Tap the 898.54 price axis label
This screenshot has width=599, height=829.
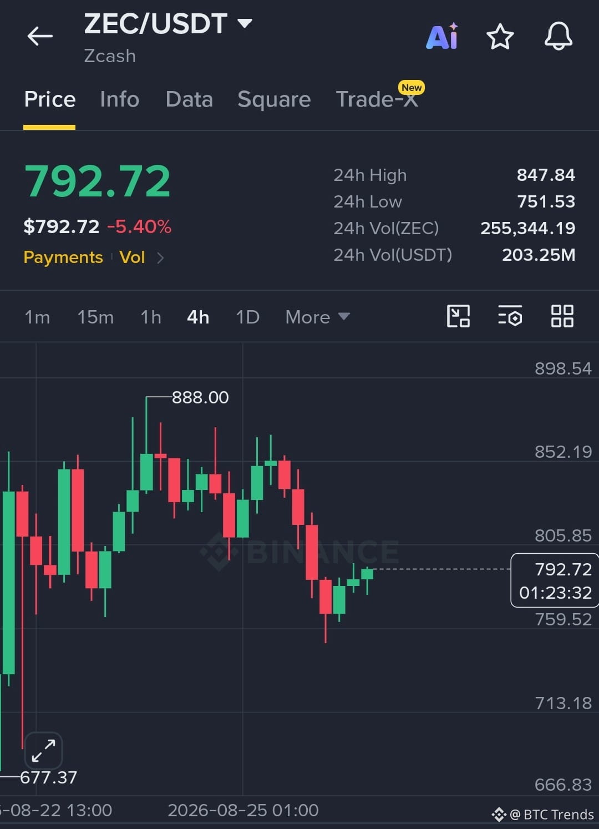point(563,368)
